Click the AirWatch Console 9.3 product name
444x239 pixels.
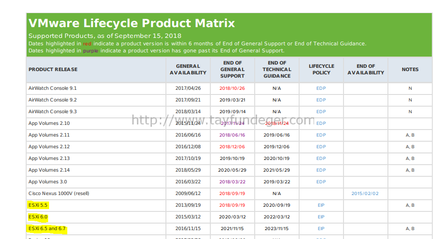click(x=52, y=111)
